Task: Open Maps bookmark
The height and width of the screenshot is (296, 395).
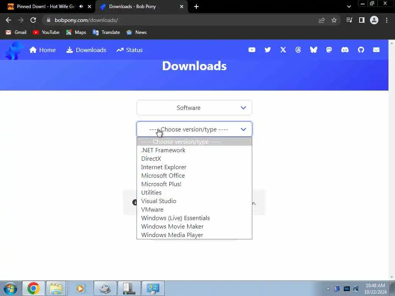Action: [76, 32]
